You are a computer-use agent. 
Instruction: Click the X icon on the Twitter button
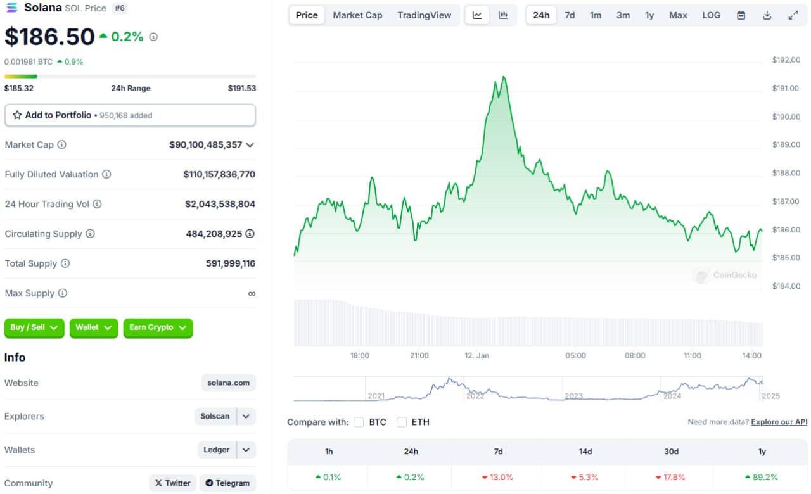158,483
